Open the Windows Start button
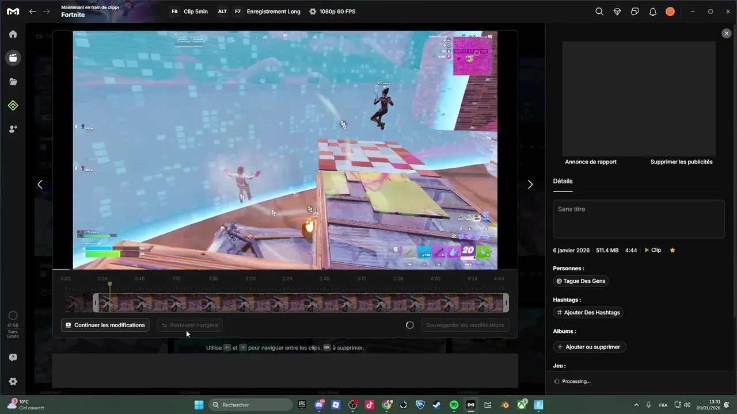This screenshot has height=414, width=737. [199, 405]
